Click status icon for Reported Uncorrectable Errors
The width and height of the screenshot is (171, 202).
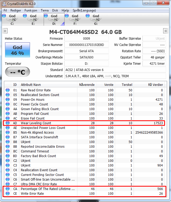pos(8,146)
